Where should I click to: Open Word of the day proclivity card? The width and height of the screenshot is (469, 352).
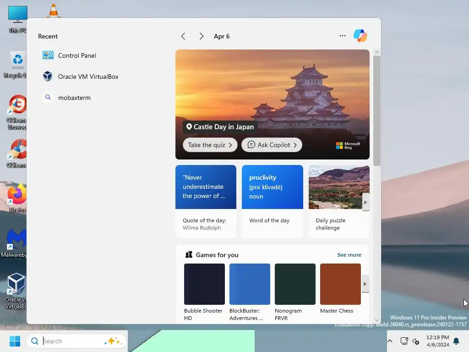click(273, 202)
